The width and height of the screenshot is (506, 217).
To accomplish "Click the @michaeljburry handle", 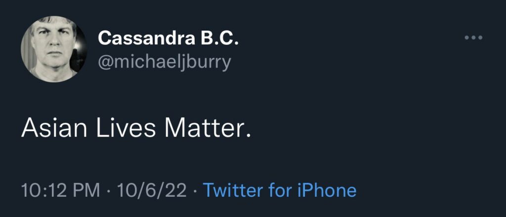I will click(164, 63).
